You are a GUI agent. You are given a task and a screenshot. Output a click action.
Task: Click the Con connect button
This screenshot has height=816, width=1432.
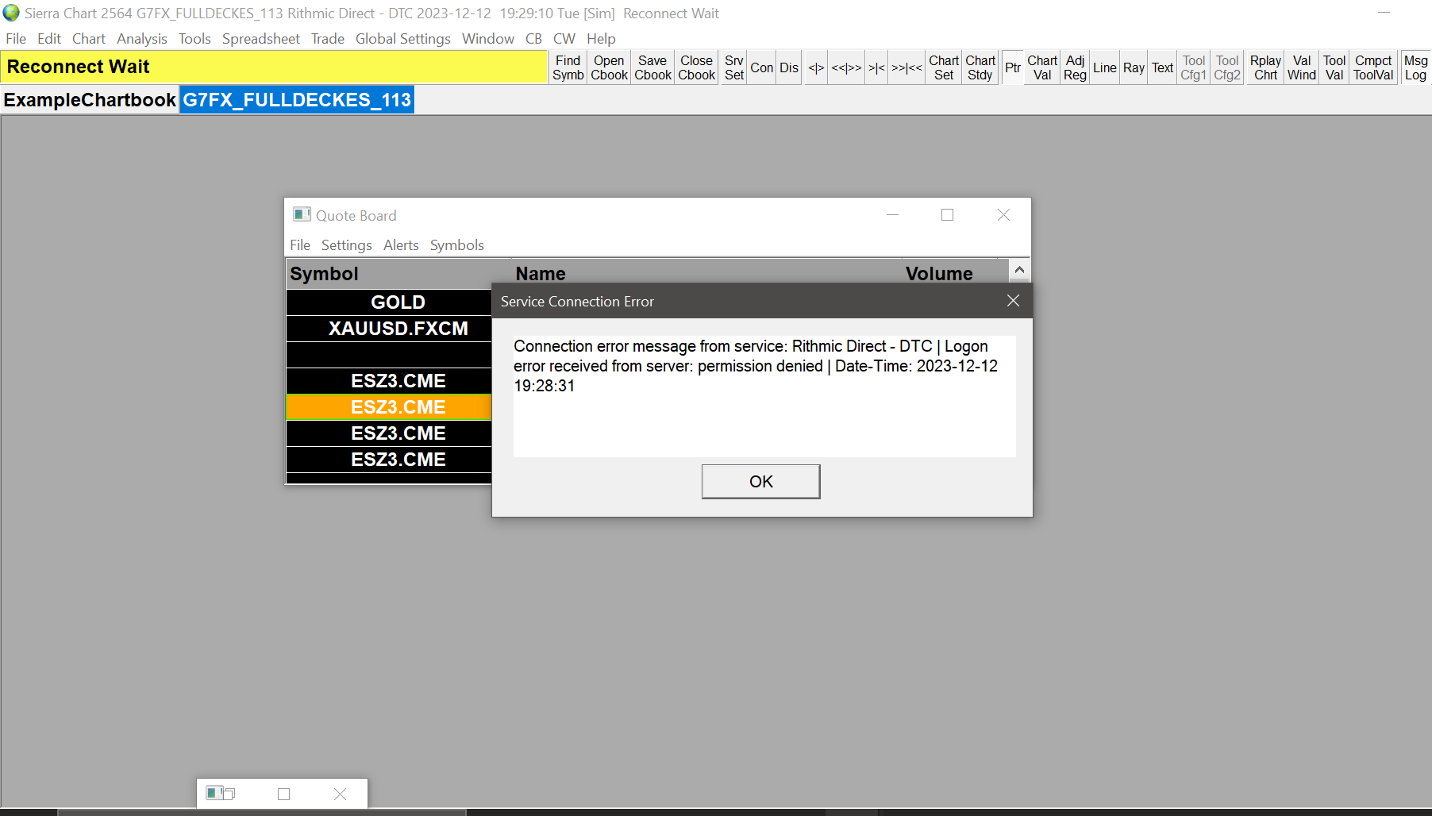pos(762,67)
